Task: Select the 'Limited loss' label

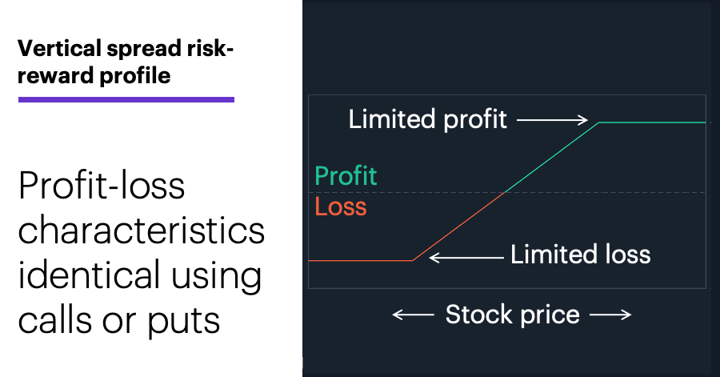Action: coord(581,255)
